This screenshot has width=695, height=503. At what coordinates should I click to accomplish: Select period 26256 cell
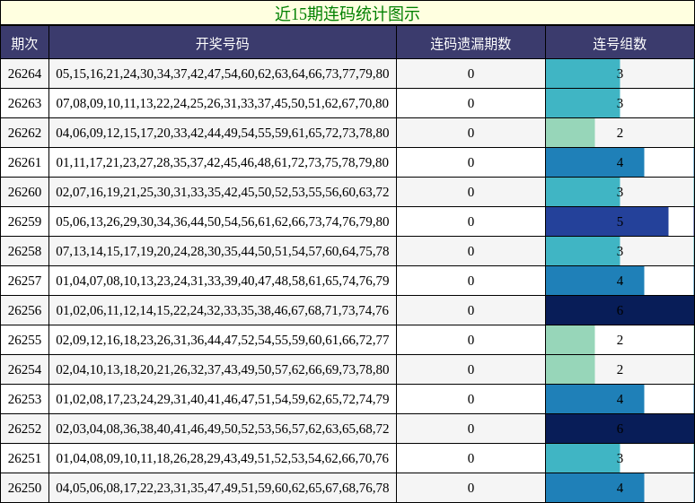pyautogui.click(x=24, y=310)
